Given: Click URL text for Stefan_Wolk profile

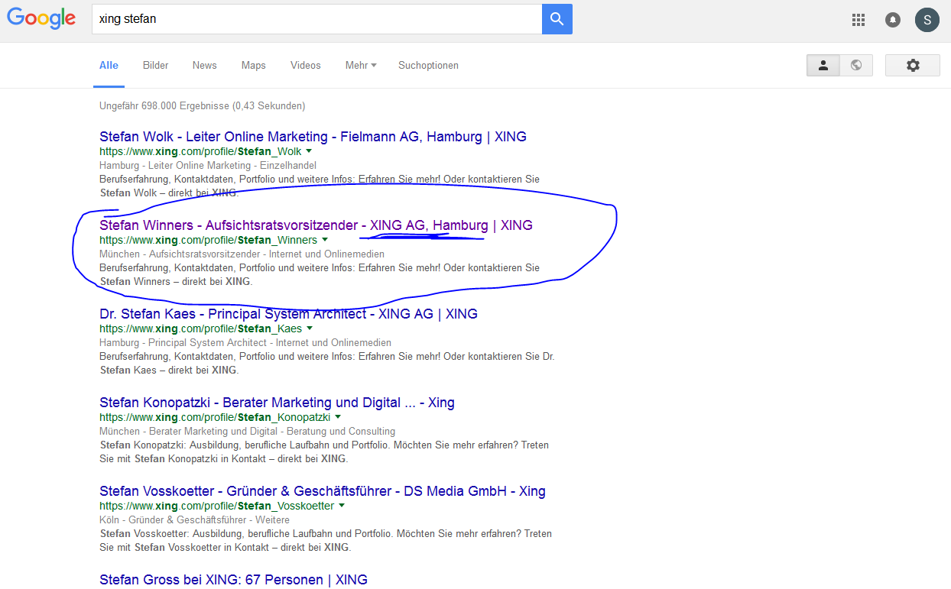Looking at the screenshot, I should 200,151.
